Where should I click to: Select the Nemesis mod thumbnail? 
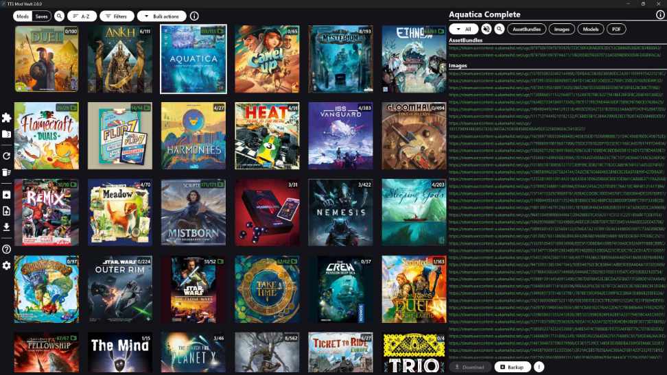(x=340, y=212)
